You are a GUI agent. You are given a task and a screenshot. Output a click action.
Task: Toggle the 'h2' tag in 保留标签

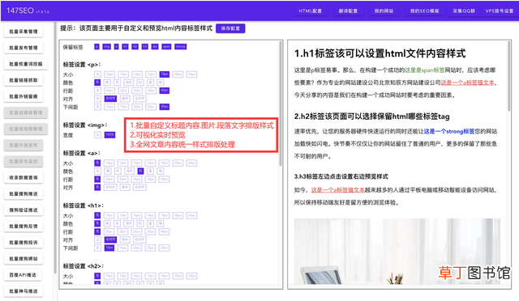click(135, 47)
